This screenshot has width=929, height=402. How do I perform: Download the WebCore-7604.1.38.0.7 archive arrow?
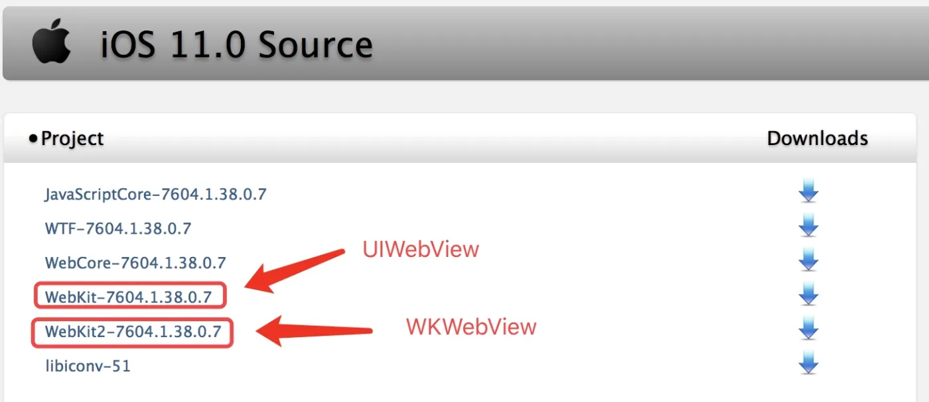(x=808, y=261)
